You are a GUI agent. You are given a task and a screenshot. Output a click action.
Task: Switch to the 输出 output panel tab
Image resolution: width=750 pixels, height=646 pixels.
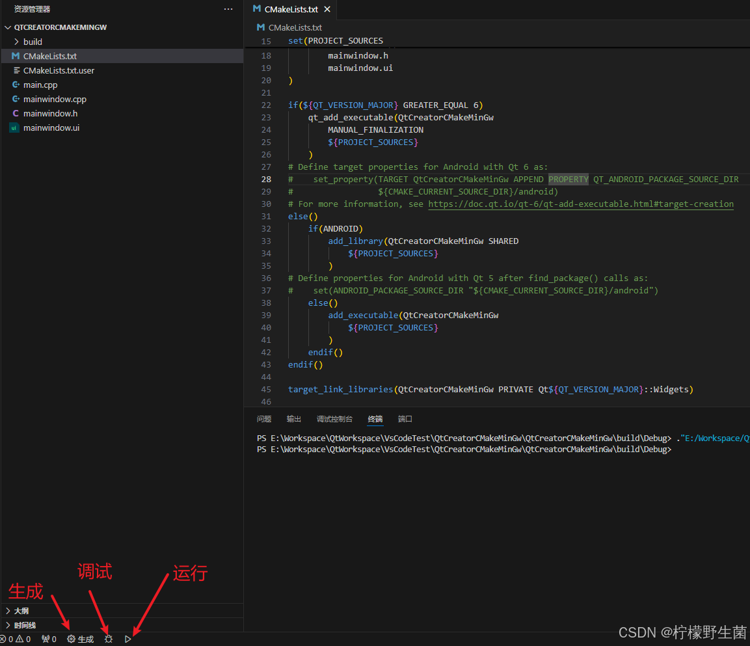point(294,419)
